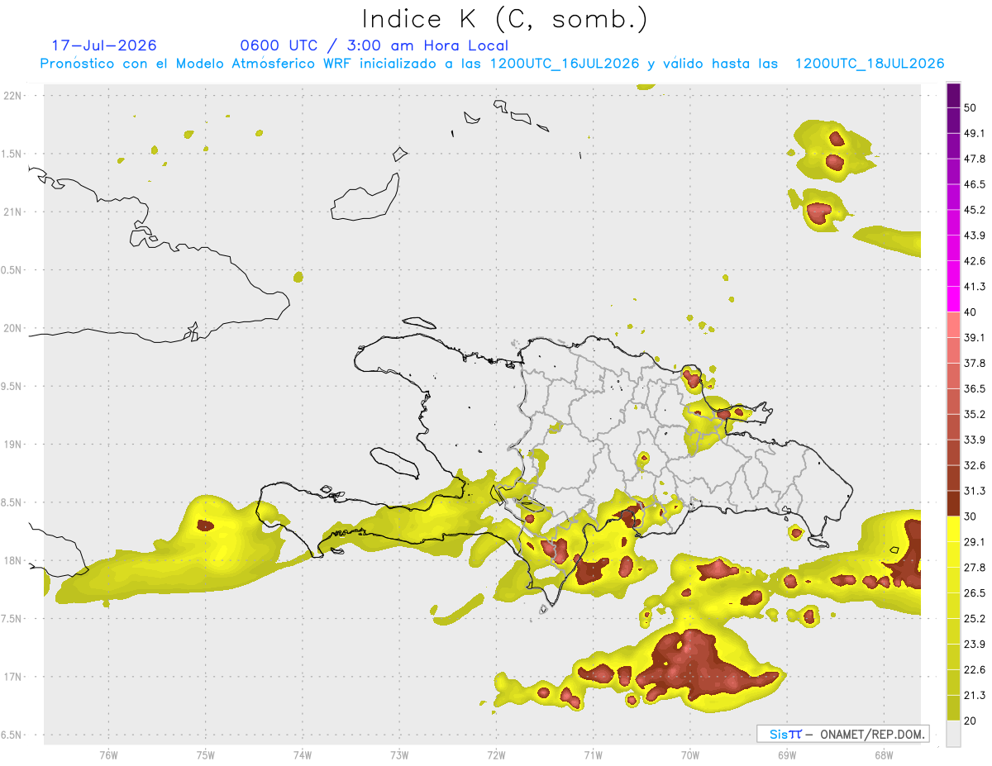Viewport: 992px width, 766px height.
Task: Pick the magenta band between 40 and 41.3
Action: tap(953, 299)
